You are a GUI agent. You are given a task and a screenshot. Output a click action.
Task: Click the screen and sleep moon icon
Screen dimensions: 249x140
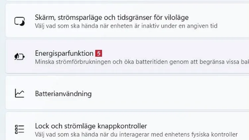[x=19, y=21]
